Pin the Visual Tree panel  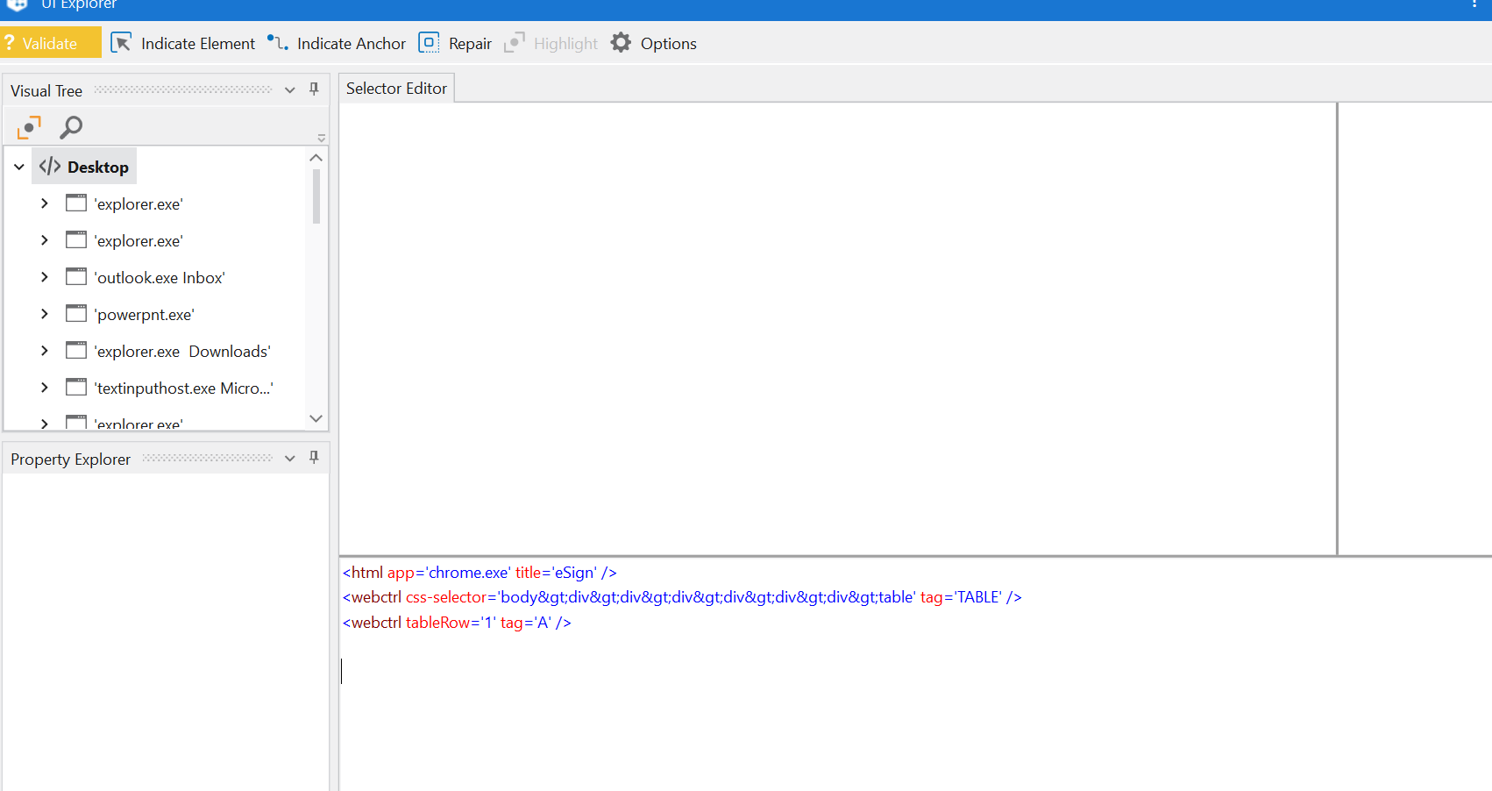point(314,89)
